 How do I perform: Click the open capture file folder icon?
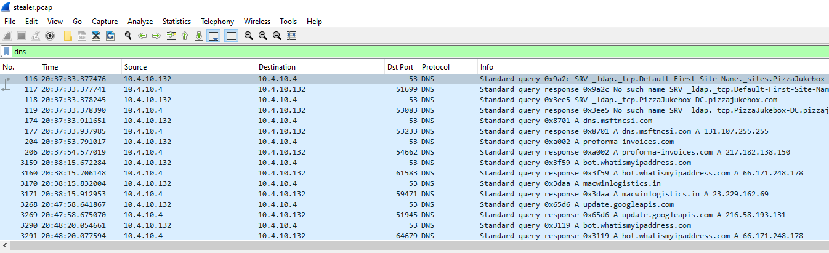(x=68, y=36)
